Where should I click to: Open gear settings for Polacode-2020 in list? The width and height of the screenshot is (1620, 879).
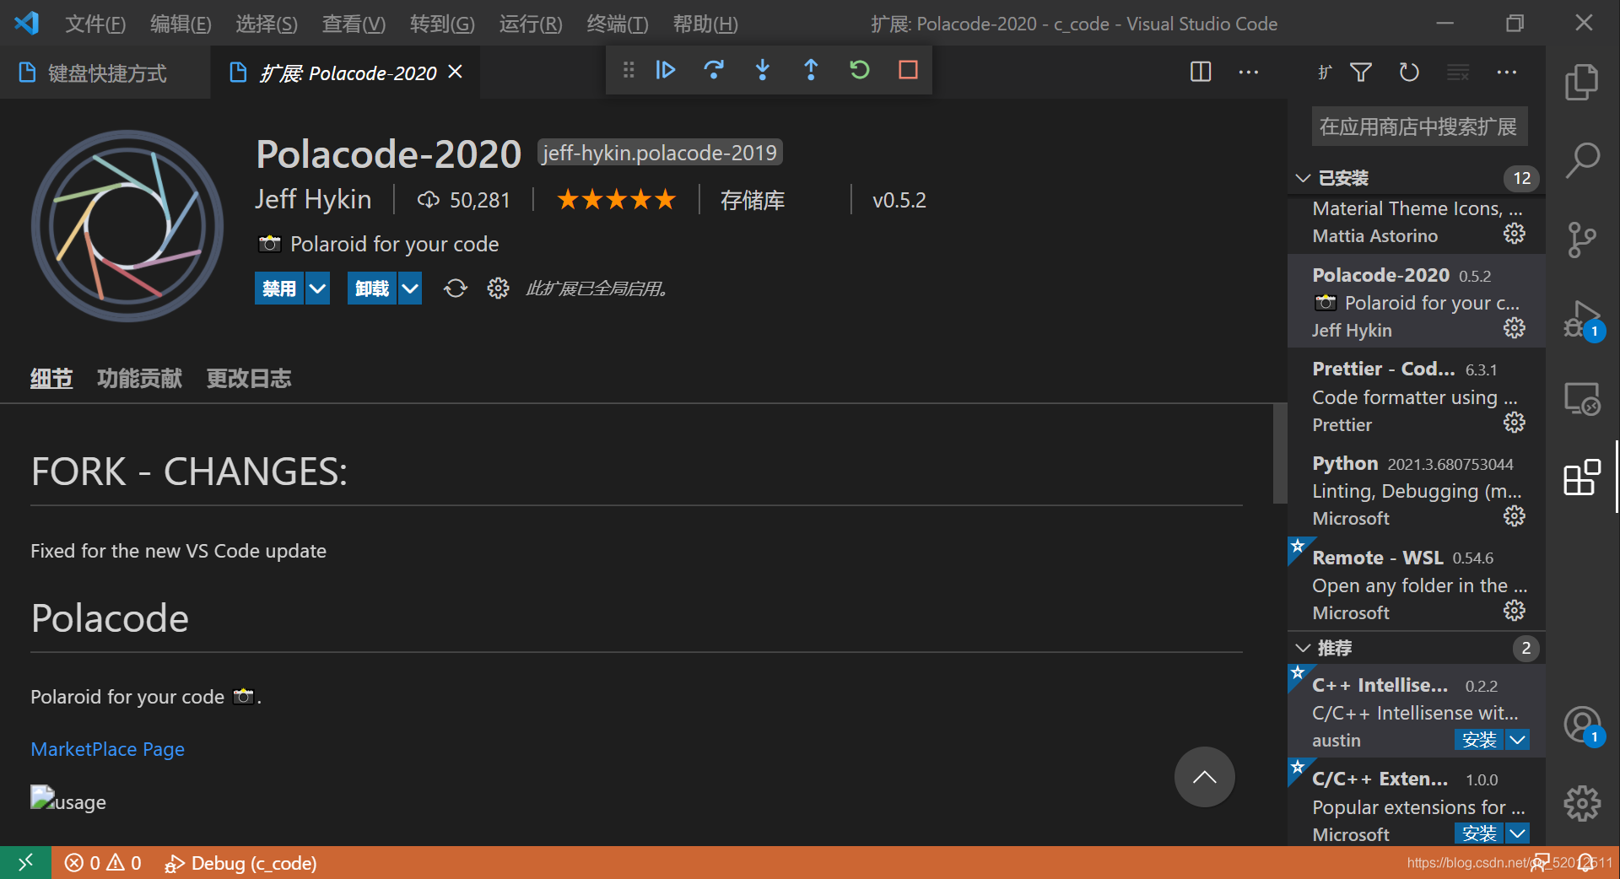click(x=1515, y=328)
